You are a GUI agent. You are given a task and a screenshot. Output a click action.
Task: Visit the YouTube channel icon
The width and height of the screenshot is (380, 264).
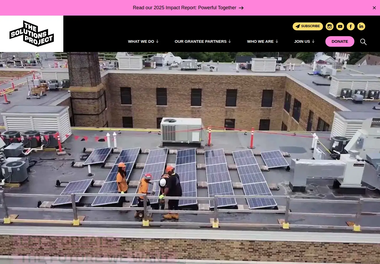coord(340,26)
